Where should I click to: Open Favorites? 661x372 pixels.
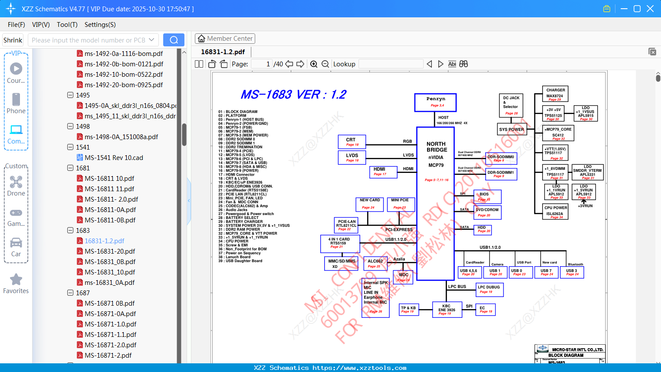pyautogui.click(x=16, y=284)
